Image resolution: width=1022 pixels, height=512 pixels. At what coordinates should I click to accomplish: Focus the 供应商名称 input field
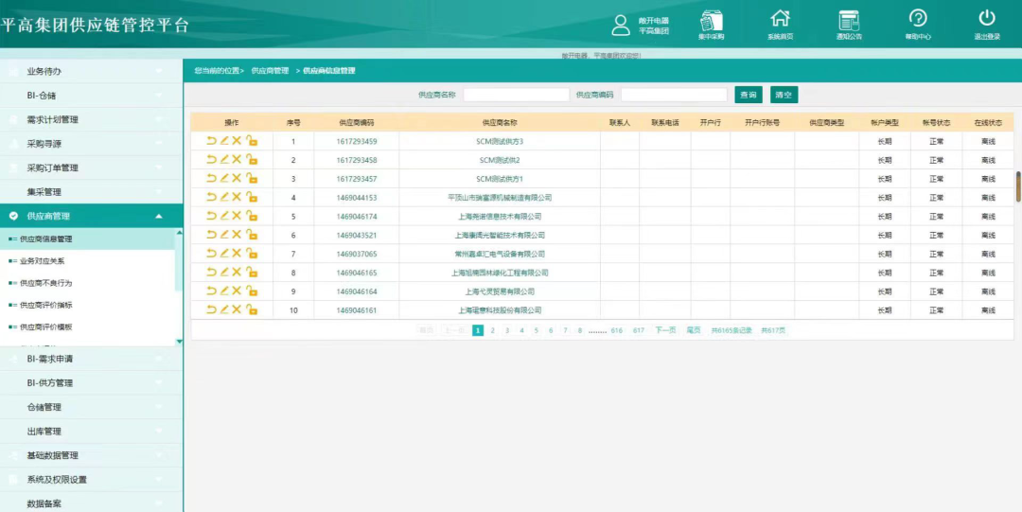(517, 96)
